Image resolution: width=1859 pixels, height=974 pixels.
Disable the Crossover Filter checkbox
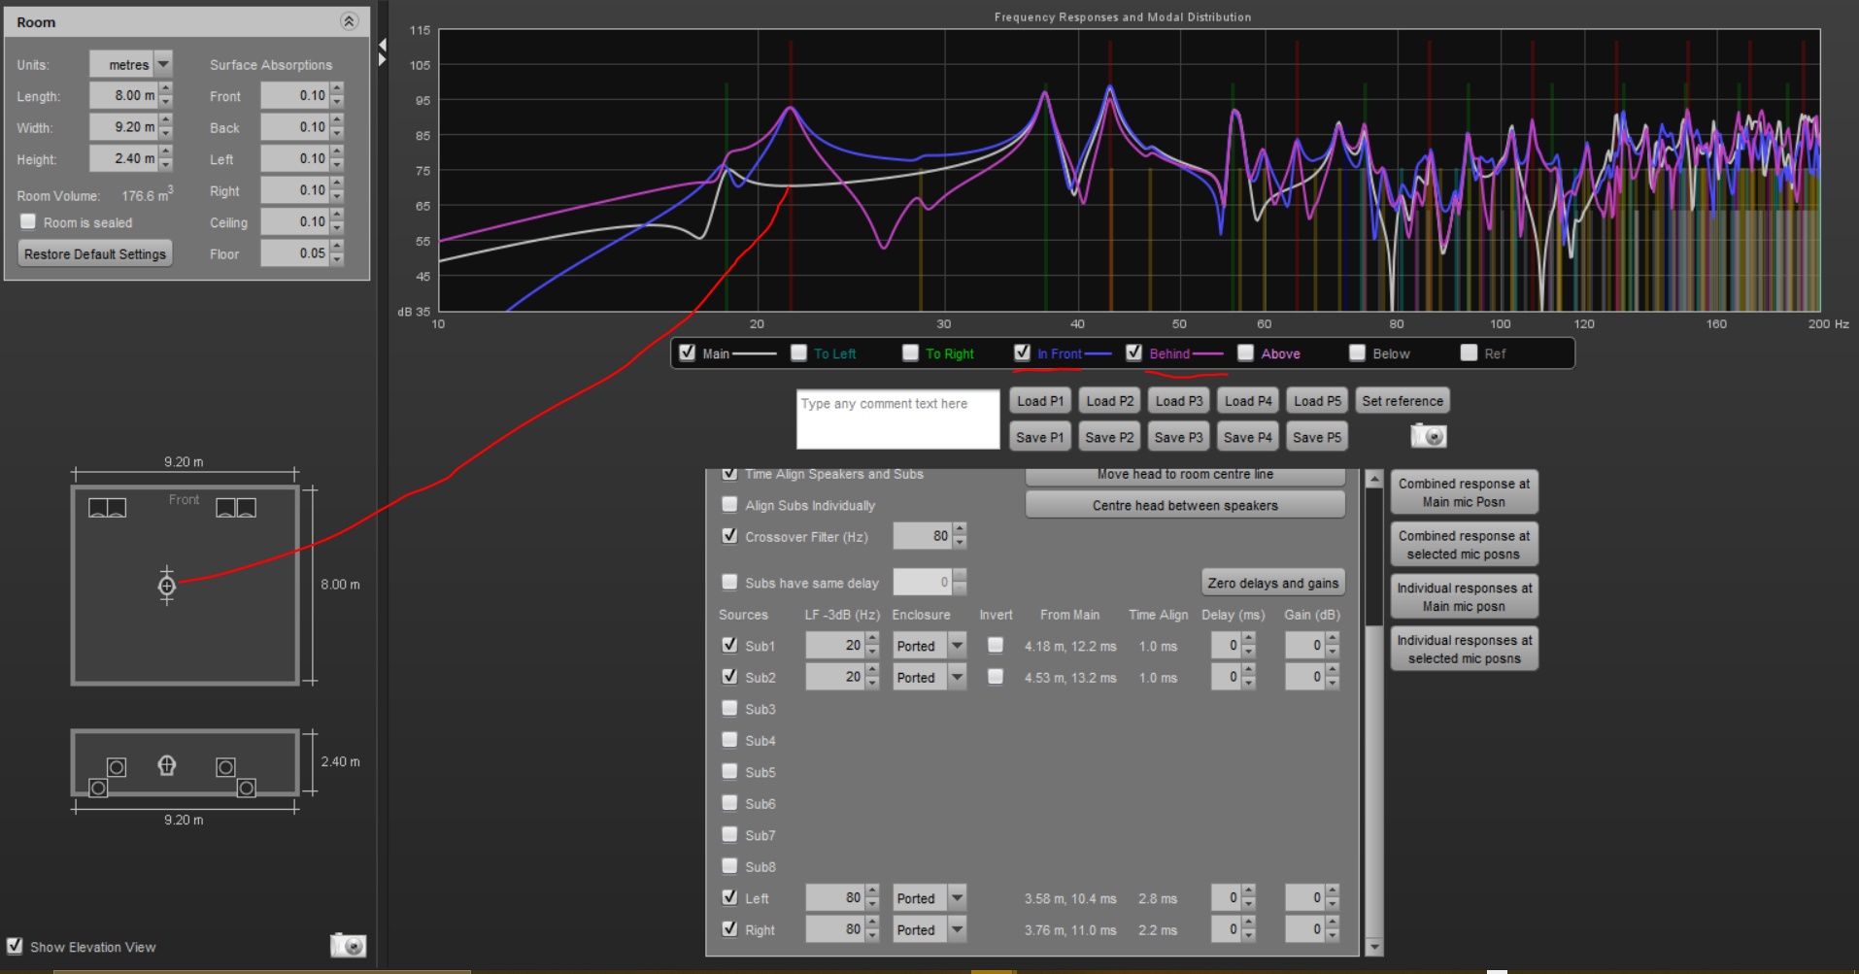pyautogui.click(x=729, y=536)
